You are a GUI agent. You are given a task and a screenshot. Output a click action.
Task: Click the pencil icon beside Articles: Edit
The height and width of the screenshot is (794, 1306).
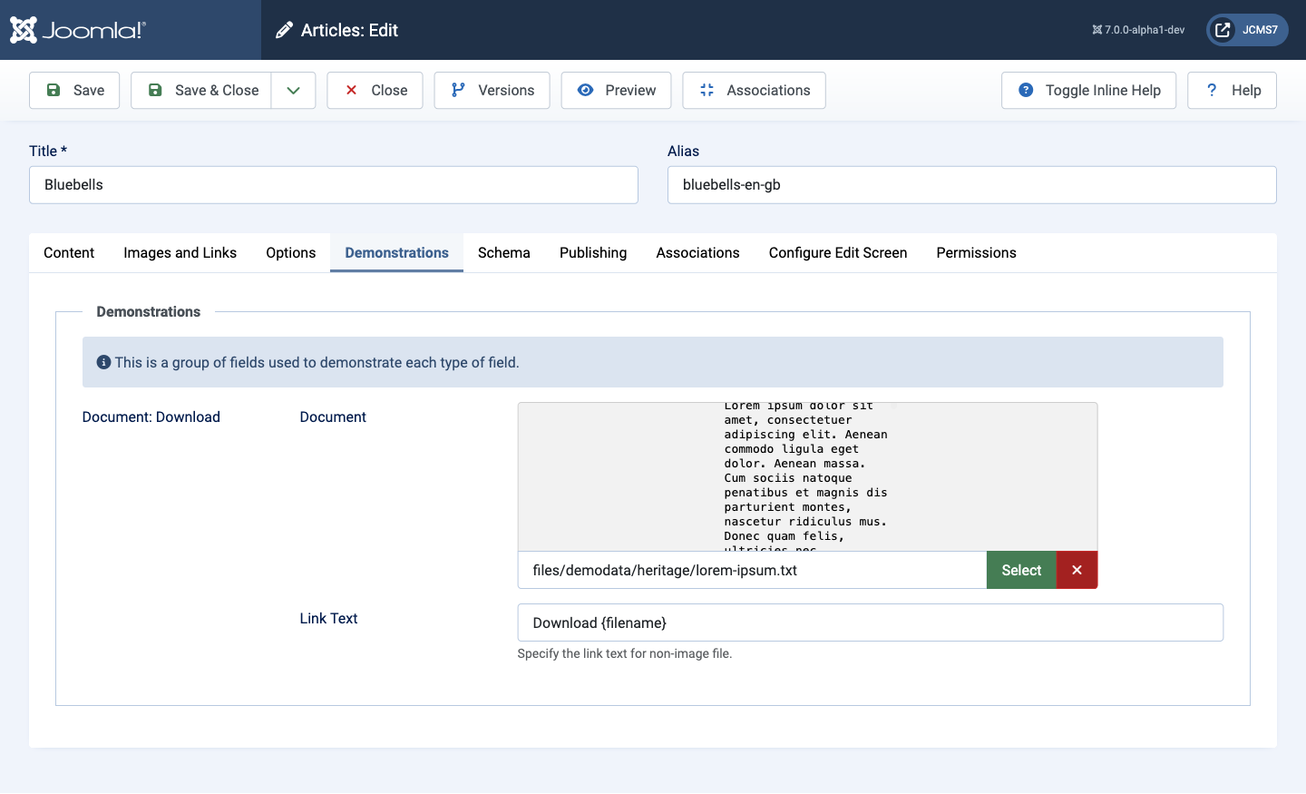coord(284,30)
